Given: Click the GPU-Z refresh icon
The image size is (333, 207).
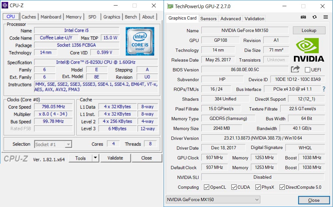Looking at the screenshot, I should [x=314, y=17].
